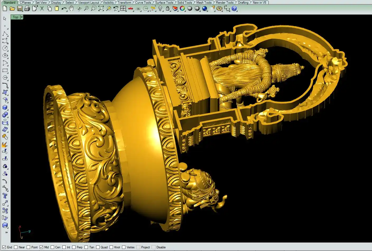Click the Top viewport title label

click(x=16, y=17)
